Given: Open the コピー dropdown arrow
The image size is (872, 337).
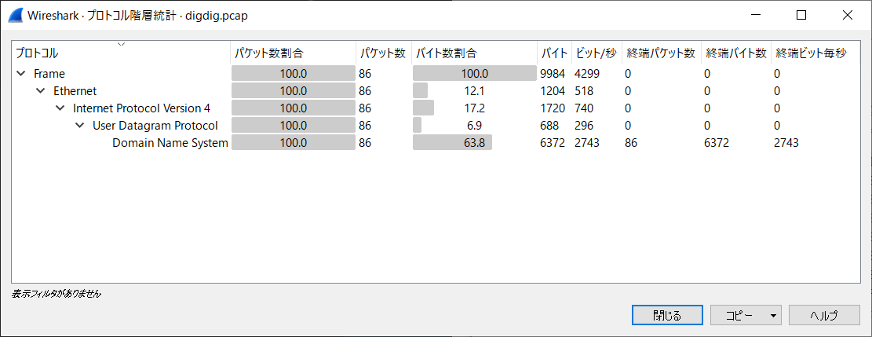Looking at the screenshot, I should (773, 316).
